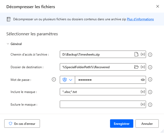Click the Sélectionner les paramètres heading
The image size is (164, 133).
click(x=32, y=34)
